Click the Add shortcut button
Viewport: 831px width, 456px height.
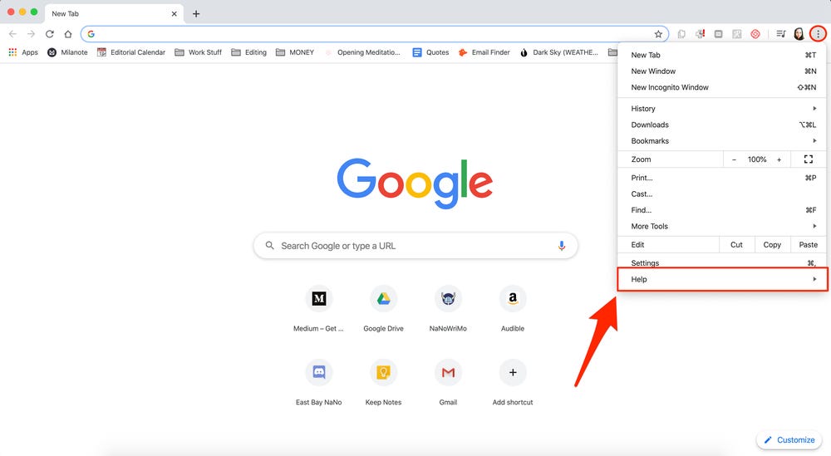click(x=513, y=372)
